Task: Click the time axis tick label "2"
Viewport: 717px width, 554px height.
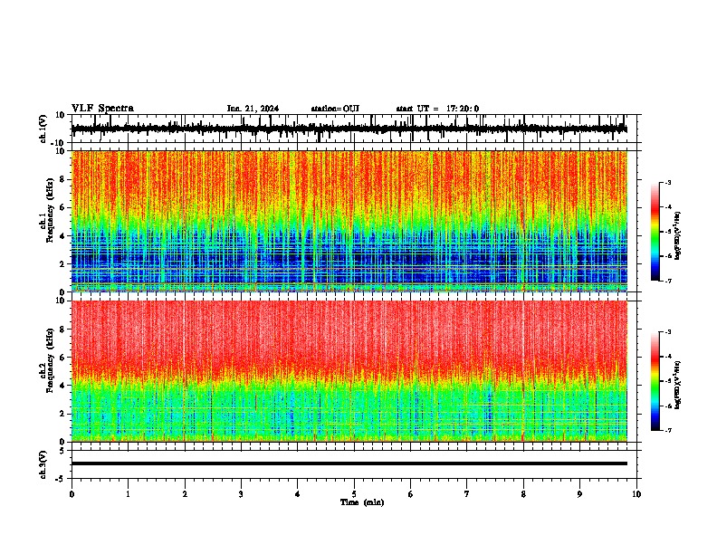Action: [x=185, y=494]
